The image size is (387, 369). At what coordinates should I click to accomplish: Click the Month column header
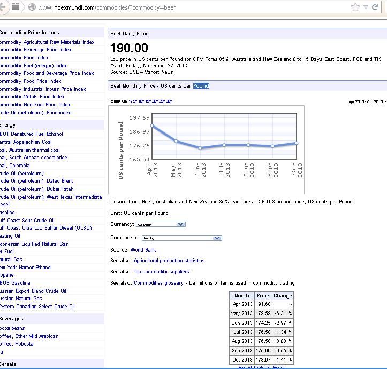[241, 296]
